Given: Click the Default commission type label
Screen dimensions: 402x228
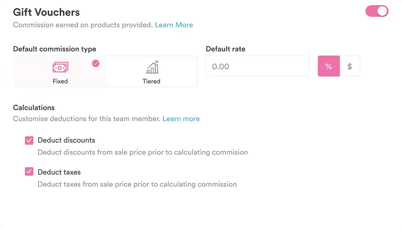Looking at the screenshot, I should [54, 49].
